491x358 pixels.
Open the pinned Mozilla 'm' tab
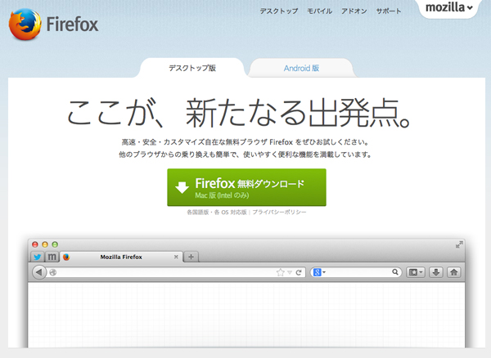coord(52,257)
